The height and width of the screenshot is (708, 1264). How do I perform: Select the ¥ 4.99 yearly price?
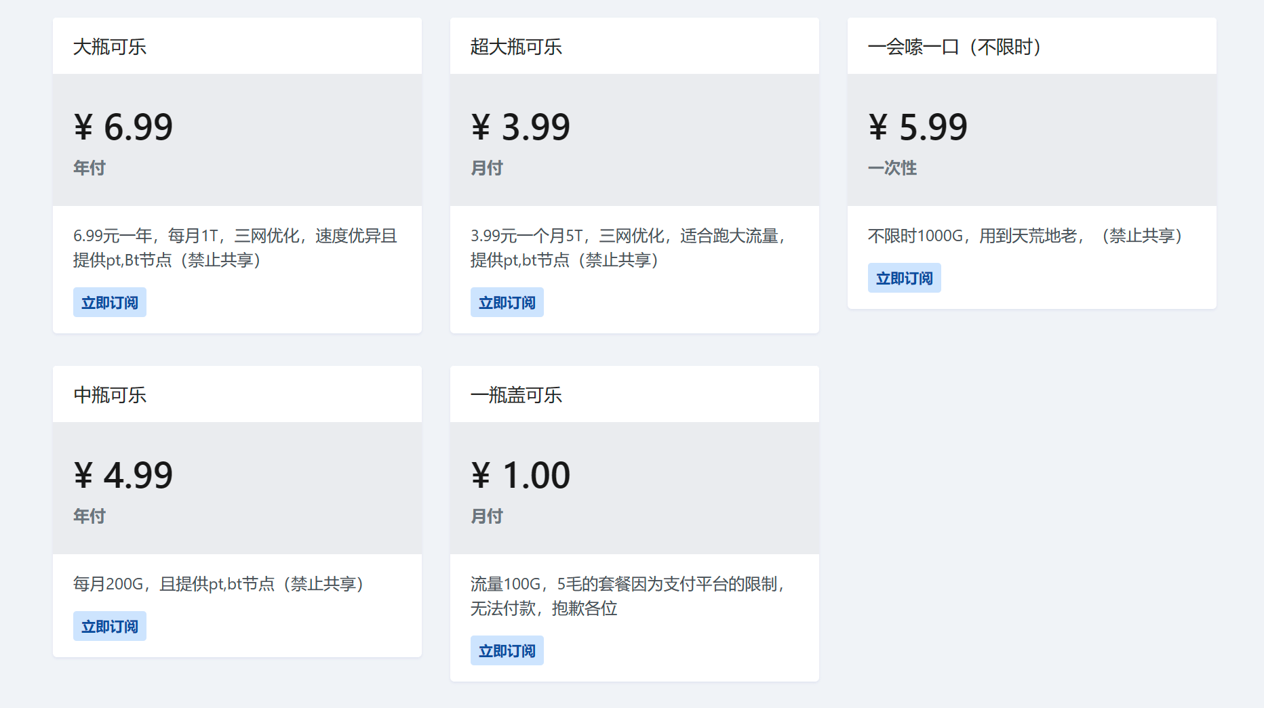(x=123, y=475)
